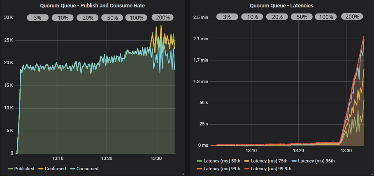
Task: Click the 100% marker in the Latencies panel
Action: tap(326, 17)
